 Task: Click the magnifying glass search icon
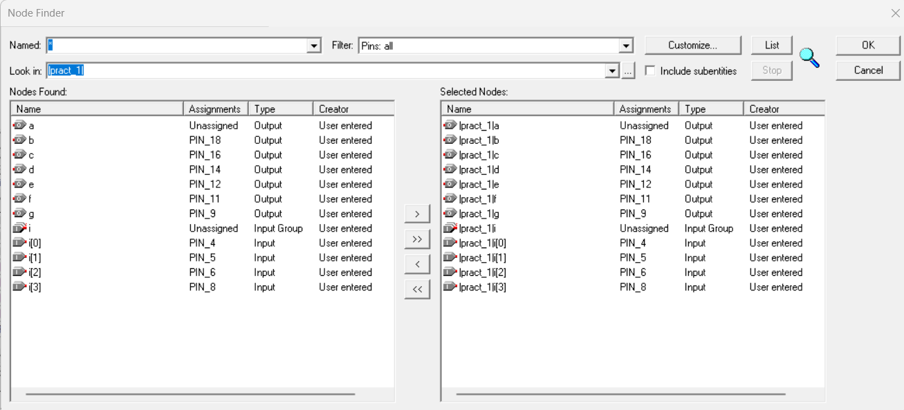(x=809, y=57)
